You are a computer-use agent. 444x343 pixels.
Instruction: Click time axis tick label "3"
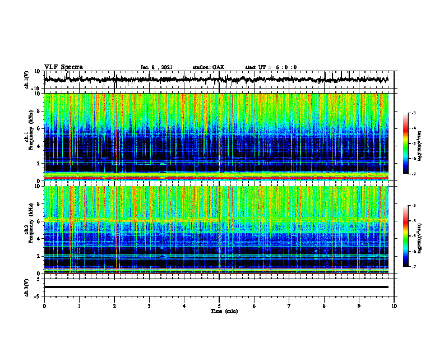[x=149, y=306]
